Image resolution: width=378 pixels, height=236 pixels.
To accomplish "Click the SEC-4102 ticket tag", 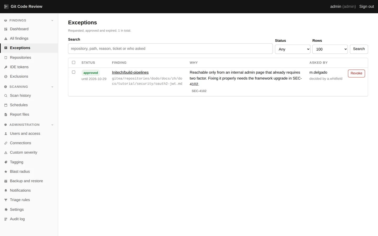I will click(x=199, y=91).
